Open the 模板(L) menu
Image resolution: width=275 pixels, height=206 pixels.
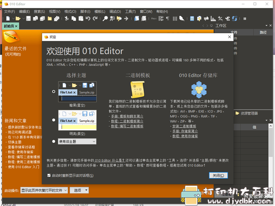(x=100, y=12)
